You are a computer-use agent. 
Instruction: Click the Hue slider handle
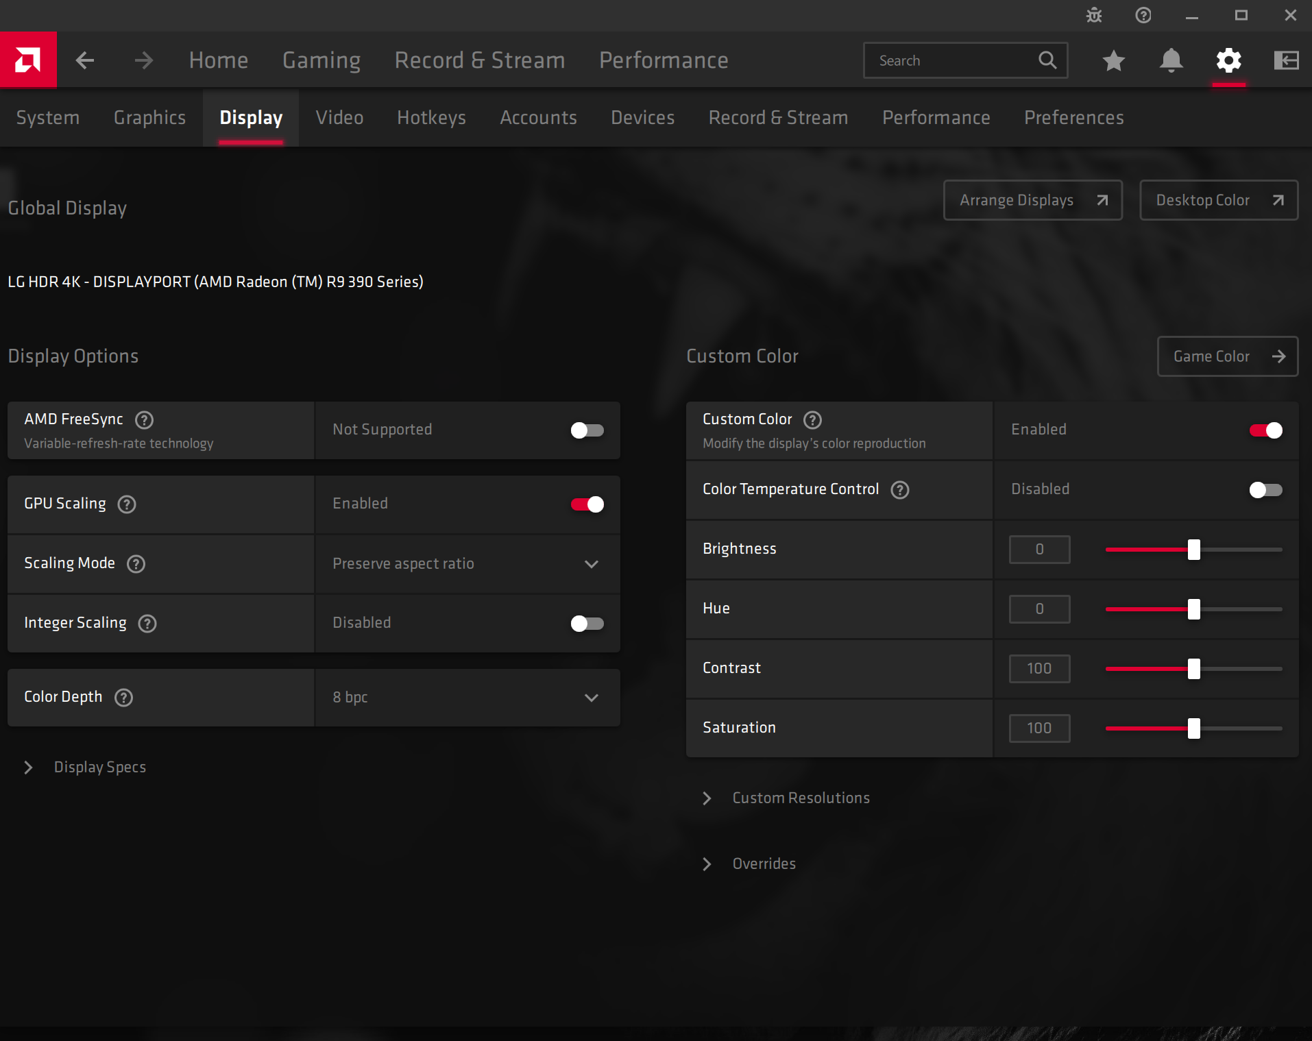point(1194,609)
